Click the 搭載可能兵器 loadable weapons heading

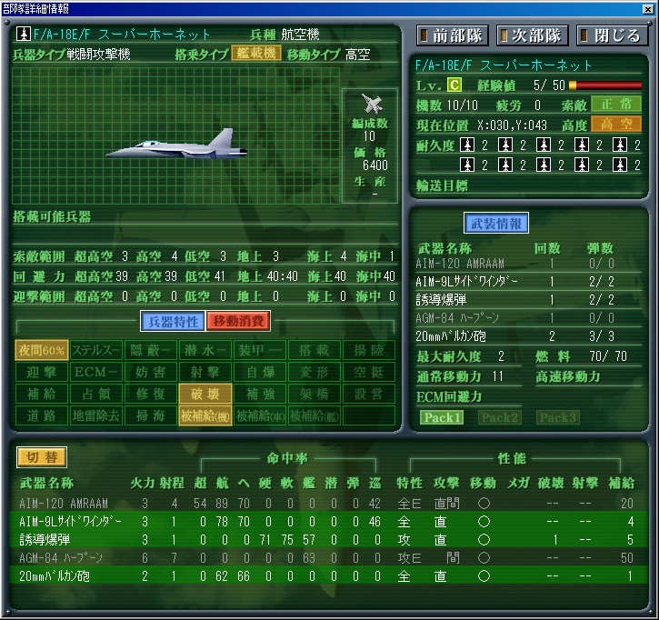point(52,217)
